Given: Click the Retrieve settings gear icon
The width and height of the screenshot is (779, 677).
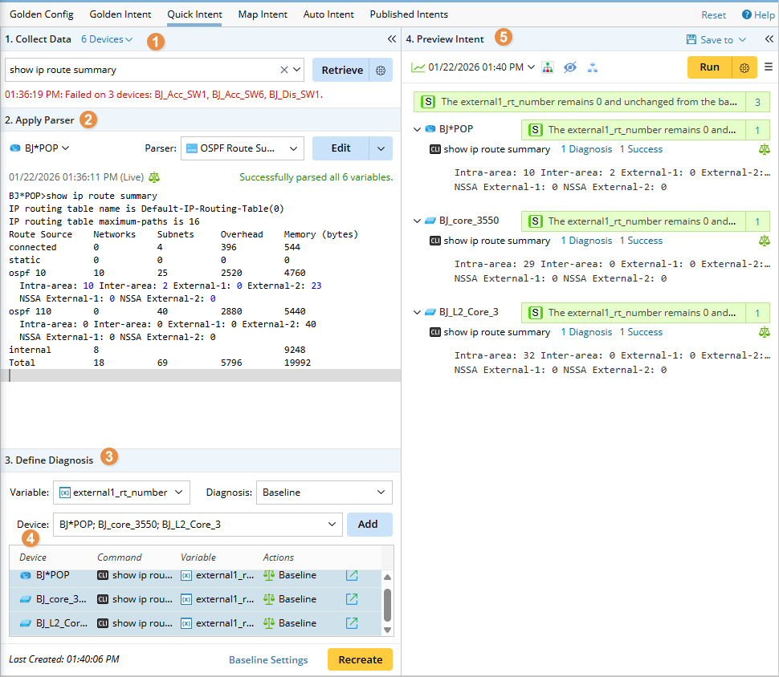Looking at the screenshot, I should [x=381, y=71].
